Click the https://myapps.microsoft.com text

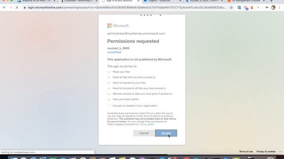(x=123, y=124)
